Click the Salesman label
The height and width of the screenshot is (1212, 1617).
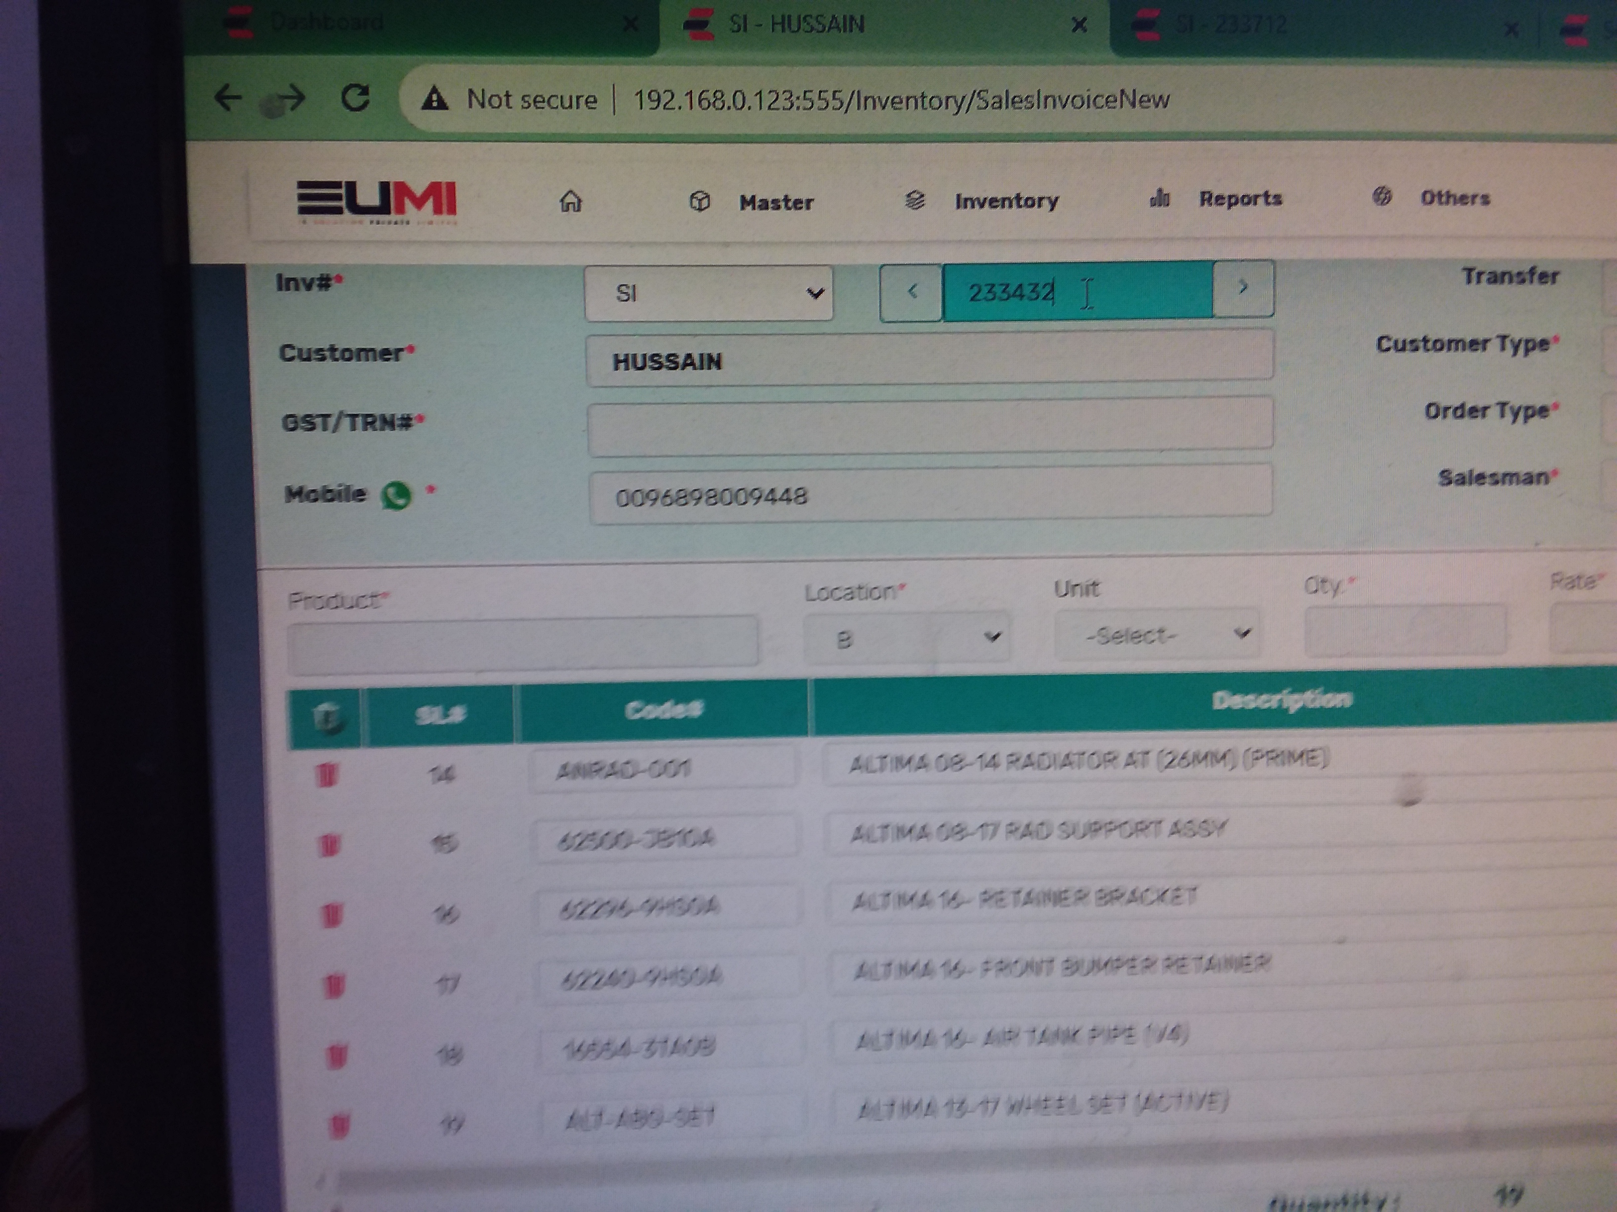coord(1497,477)
